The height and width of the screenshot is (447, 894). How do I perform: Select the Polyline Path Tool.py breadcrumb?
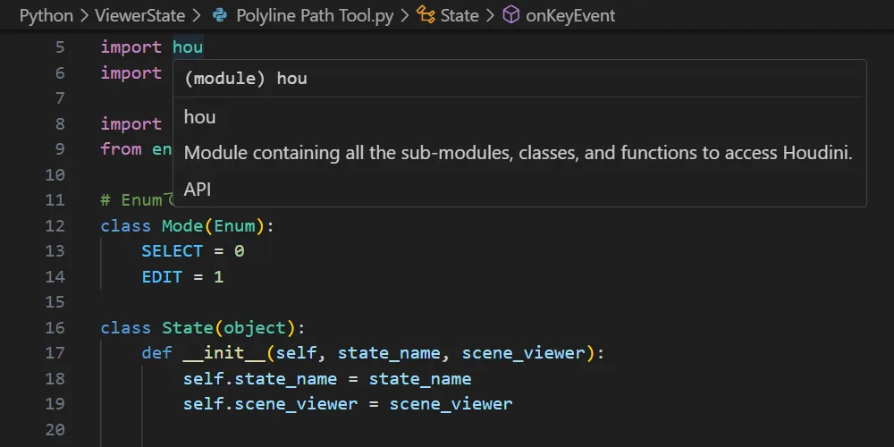click(x=315, y=15)
